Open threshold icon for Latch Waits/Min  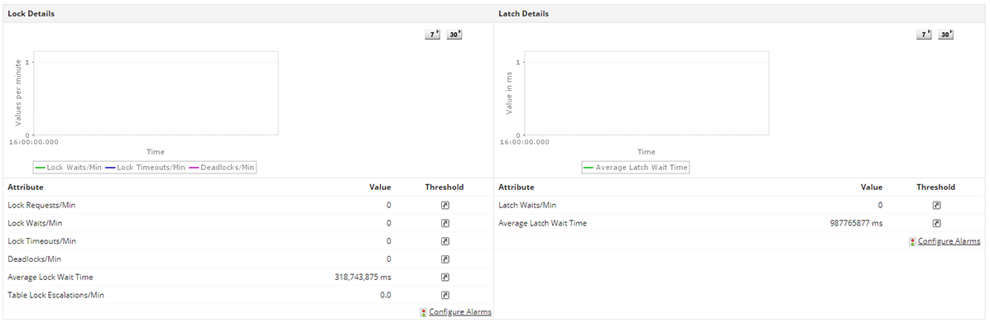pos(936,205)
